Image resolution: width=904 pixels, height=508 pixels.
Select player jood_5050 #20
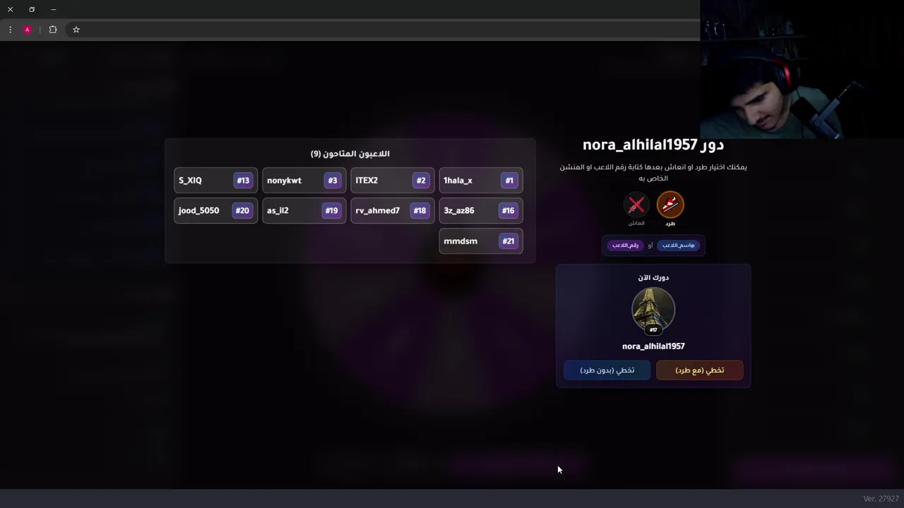[x=216, y=211]
